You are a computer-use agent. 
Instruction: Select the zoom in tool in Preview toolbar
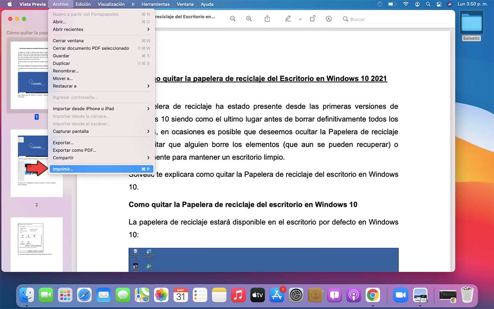(249, 19)
